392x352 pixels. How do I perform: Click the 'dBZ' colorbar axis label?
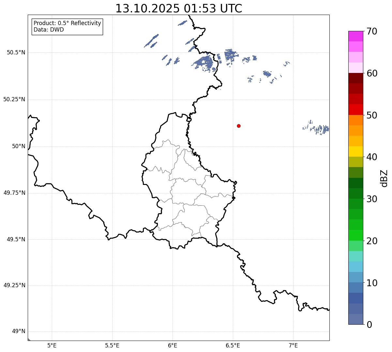(384, 178)
